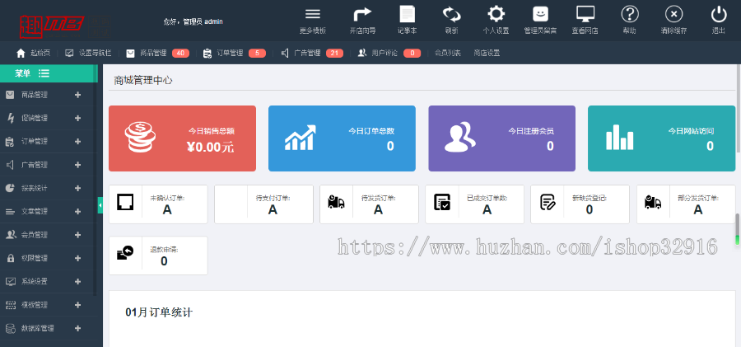Click the 数据库管理 database icon
The width and height of the screenshot is (741, 347).
(x=10, y=328)
